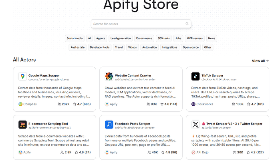
Task: Show Open source Actors
Action: coord(191,47)
